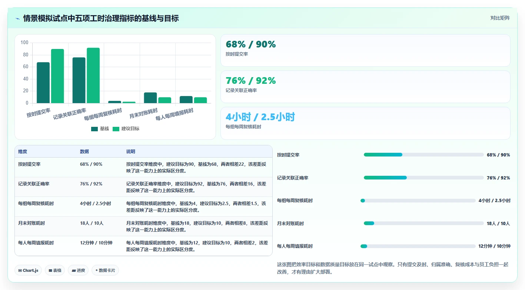Select the 按时提交率 table row name
Screen dimensions: 525x290
pos(29,164)
